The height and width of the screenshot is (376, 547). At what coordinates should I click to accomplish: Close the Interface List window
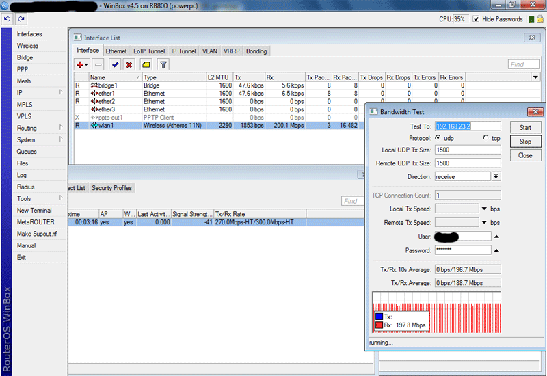[x=532, y=38]
